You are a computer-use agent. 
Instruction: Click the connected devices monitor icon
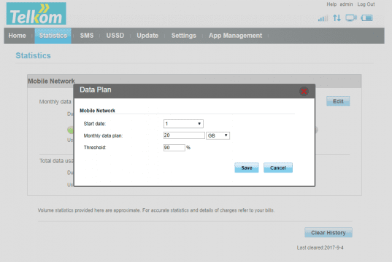[x=350, y=18]
